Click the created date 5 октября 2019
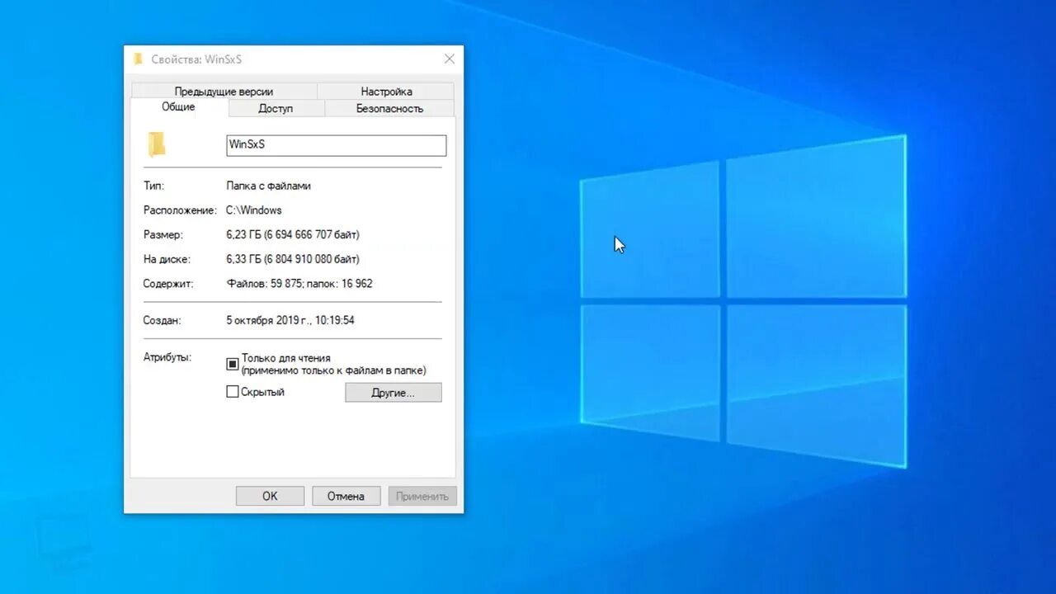1056x594 pixels. (290, 320)
